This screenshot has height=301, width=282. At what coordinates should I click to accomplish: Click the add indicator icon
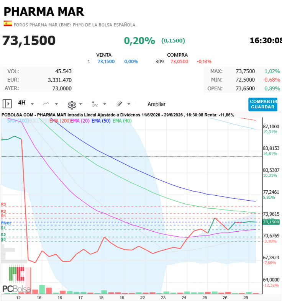[95, 104]
